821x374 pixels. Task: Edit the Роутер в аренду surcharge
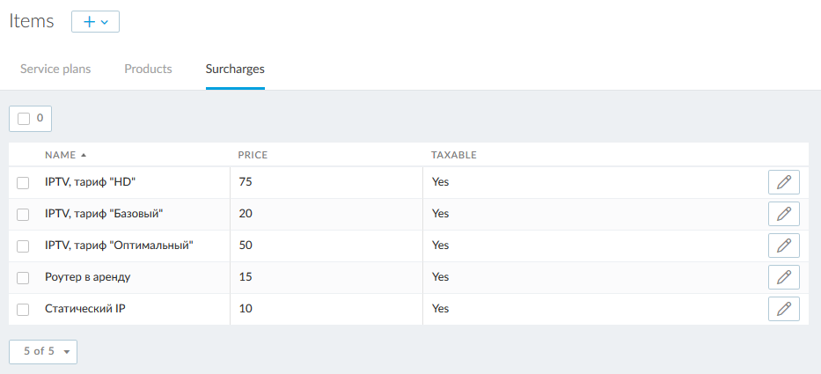[x=783, y=277]
